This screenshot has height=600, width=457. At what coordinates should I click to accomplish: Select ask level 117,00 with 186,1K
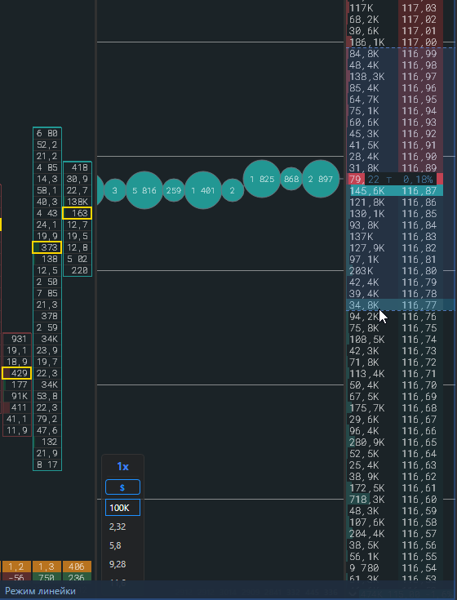(396, 42)
